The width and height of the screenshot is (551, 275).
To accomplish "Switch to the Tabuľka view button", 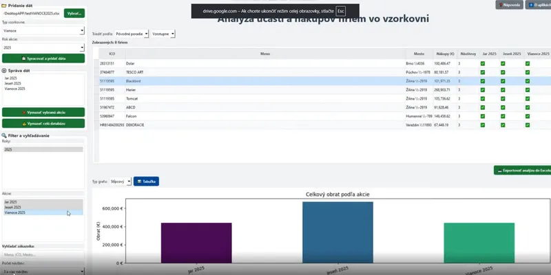I will tap(146, 181).
